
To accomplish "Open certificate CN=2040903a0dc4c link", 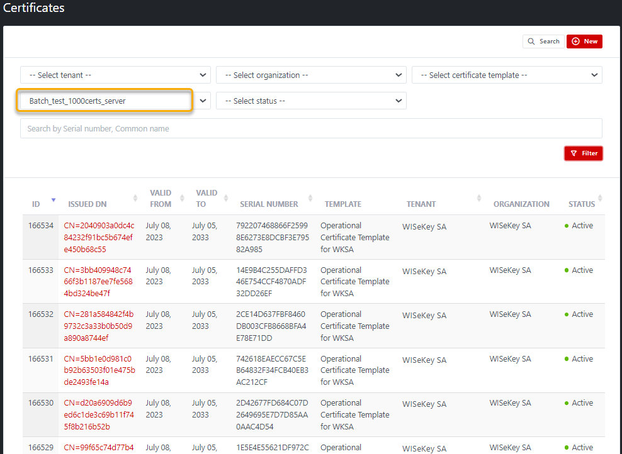I will pos(99,238).
